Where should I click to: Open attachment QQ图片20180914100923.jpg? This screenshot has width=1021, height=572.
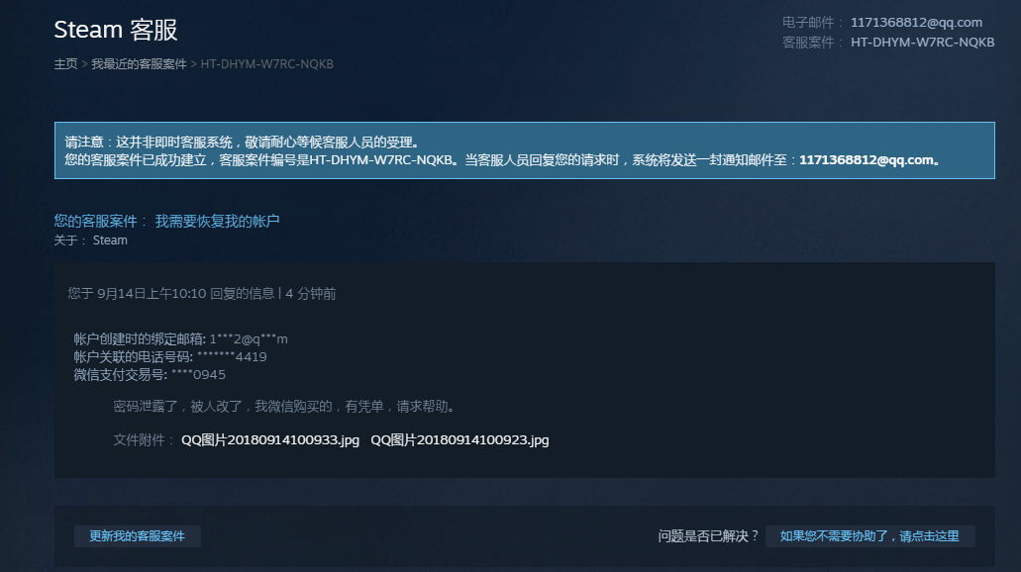[459, 440]
